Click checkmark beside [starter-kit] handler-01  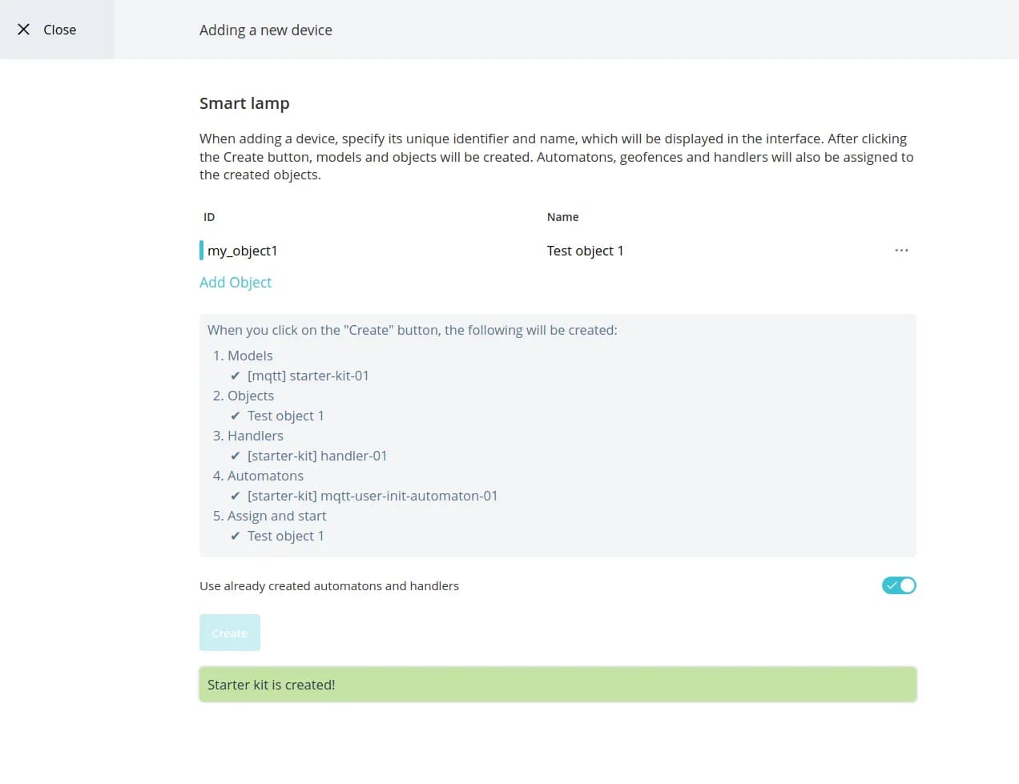click(235, 456)
